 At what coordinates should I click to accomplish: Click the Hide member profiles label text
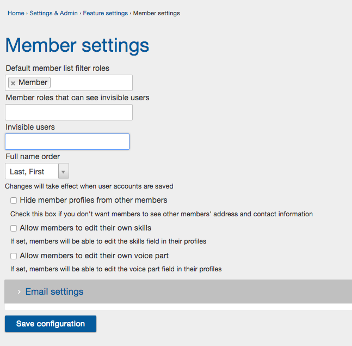94,200
